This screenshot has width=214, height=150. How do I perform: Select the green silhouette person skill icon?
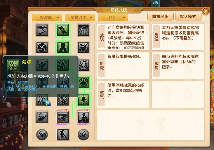[63, 47]
